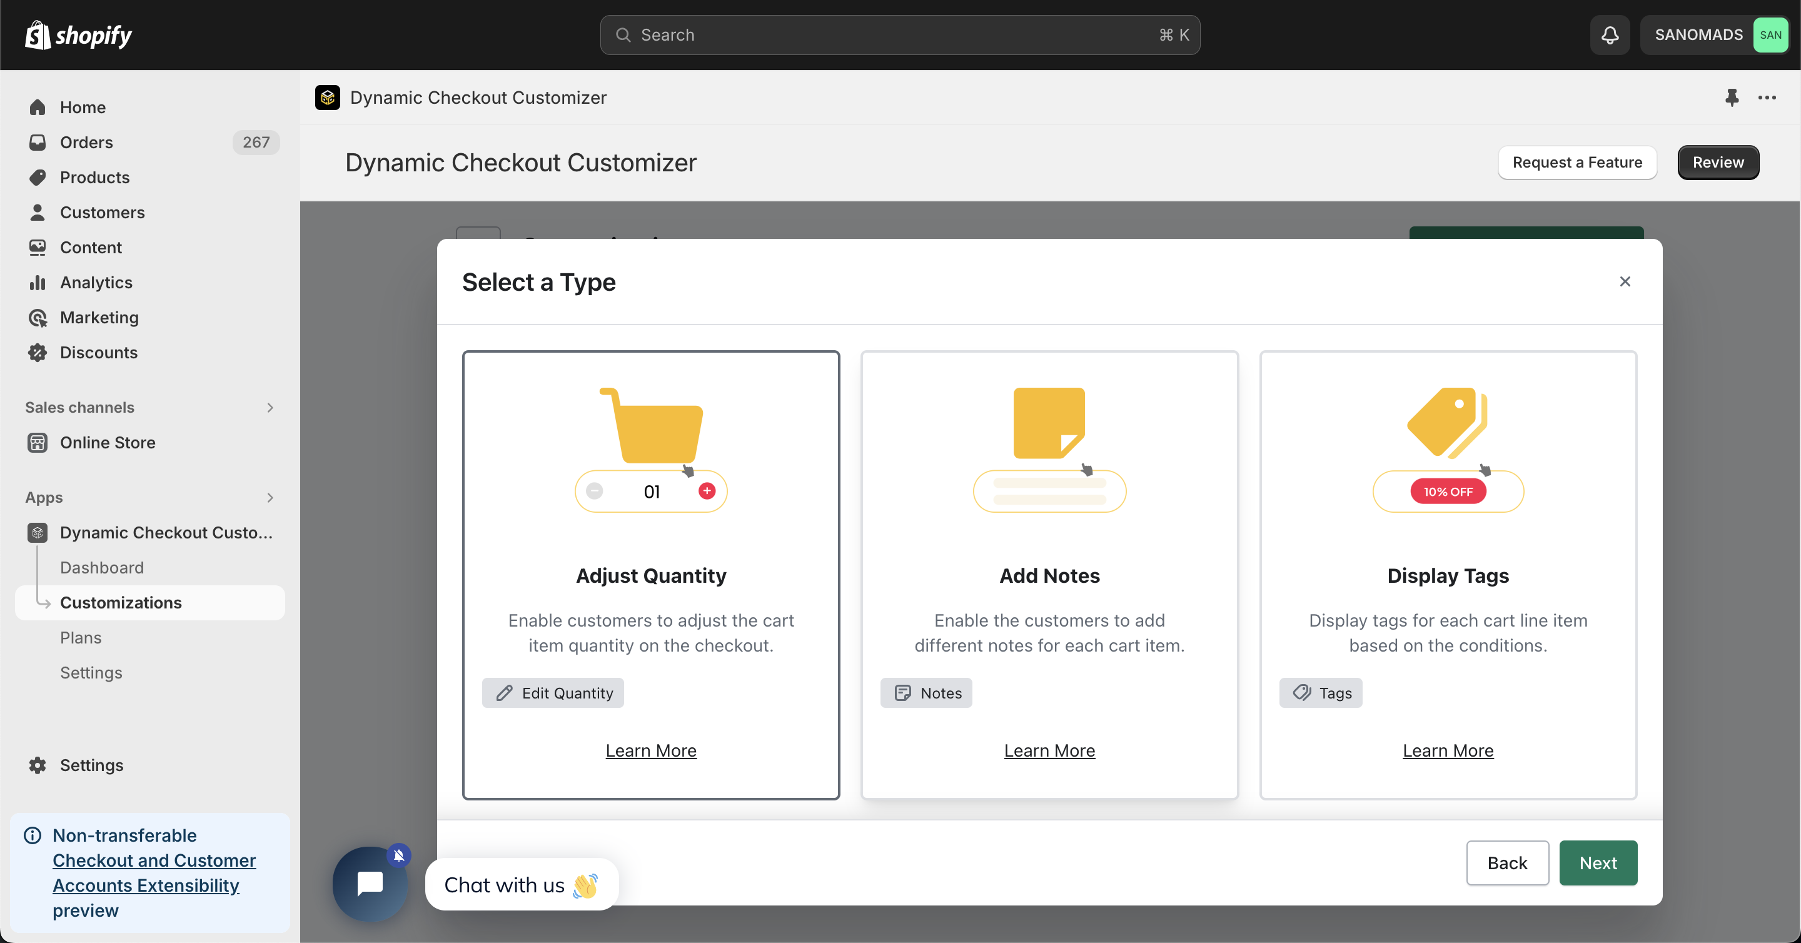Screen dimensions: 1801x943
Task: Open the three-dots app menu
Action: coord(1767,98)
